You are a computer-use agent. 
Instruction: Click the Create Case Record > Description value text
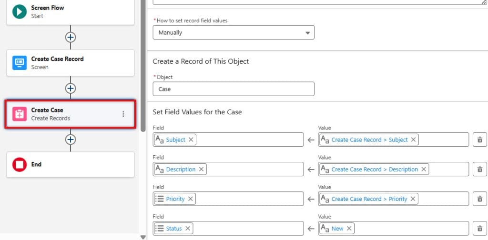pyautogui.click(x=375, y=170)
